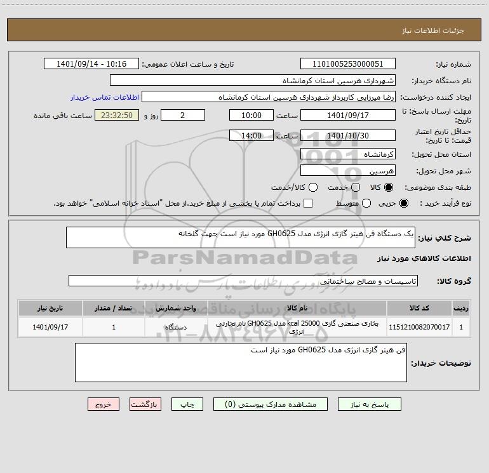The image size is (489, 473).
Task: Click the price validity time 14:00 field
Action: (x=251, y=135)
